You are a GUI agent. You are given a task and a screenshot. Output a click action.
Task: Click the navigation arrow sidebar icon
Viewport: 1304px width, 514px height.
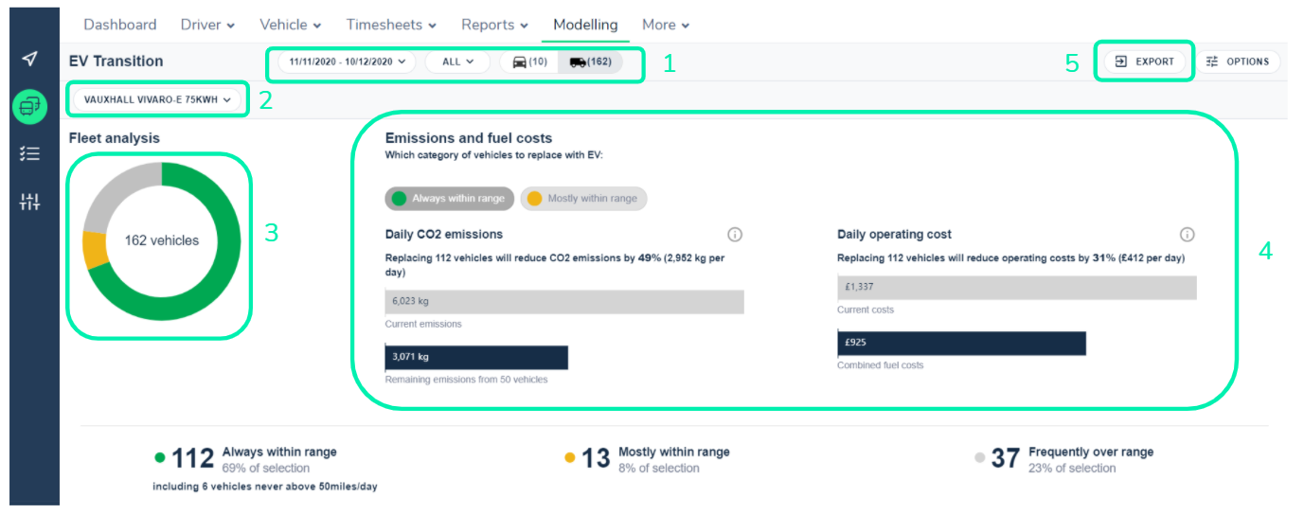[x=30, y=60]
